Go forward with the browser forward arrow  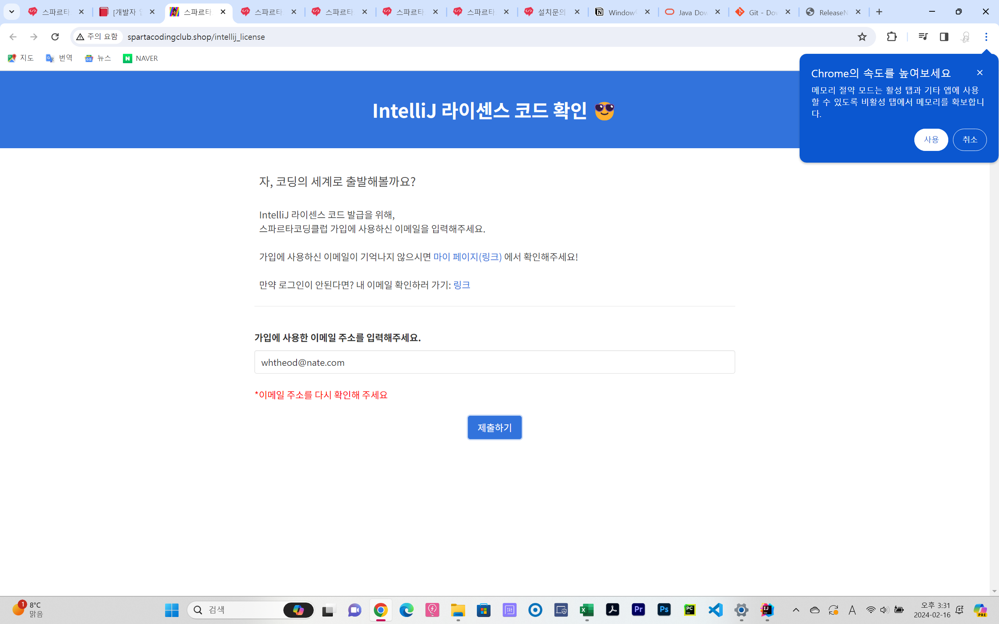[34, 37]
